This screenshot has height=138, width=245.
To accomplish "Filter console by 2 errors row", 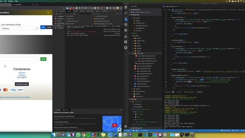I will (x=59, y=21).
